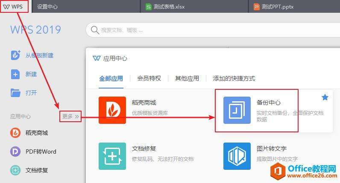This screenshot has width=340, height=183.
Task: Open 备份中心 title in app panel
Action: [x=269, y=103]
